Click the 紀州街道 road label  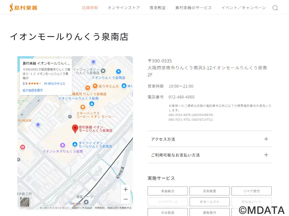tap(120, 173)
